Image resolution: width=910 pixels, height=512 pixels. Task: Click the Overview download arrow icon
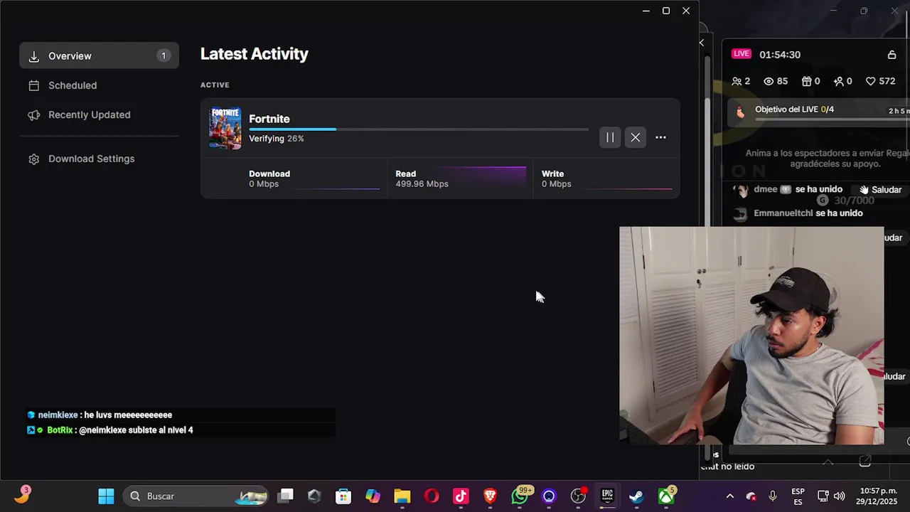pos(33,56)
